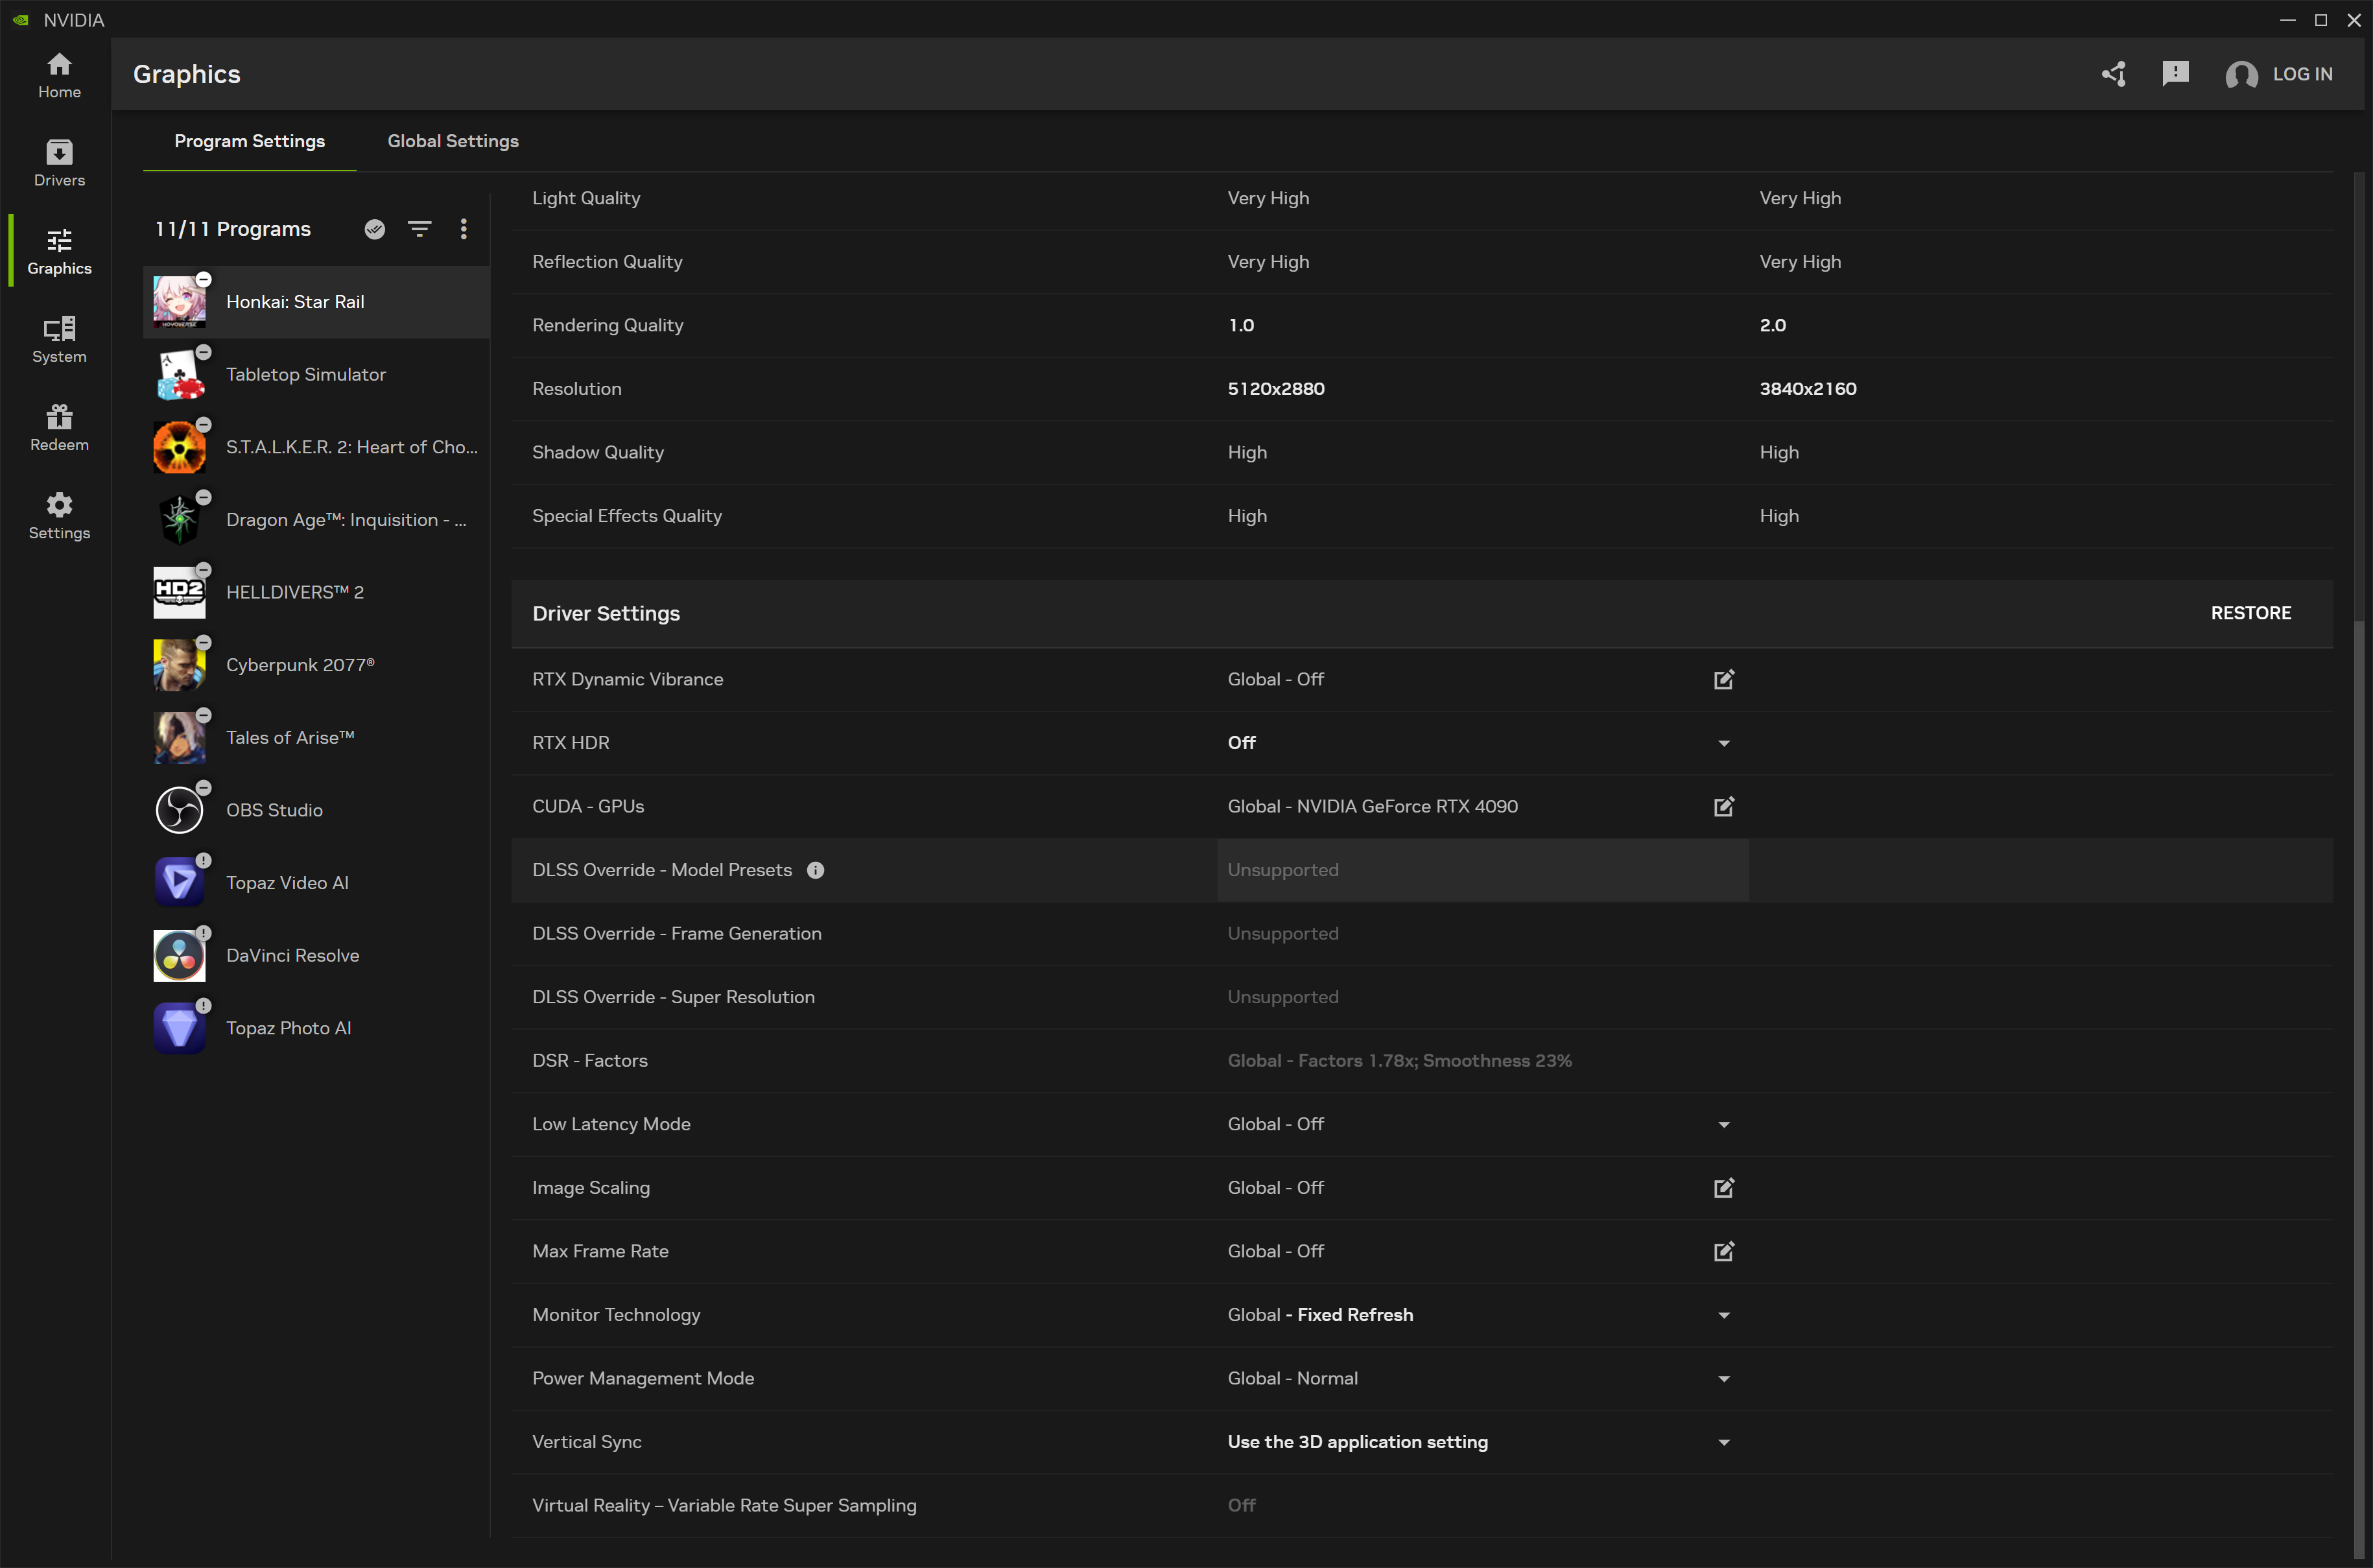Expand the RTX HDR dropdown
This screenshot has width=2373, height=1568.
tap(1723, 743)
